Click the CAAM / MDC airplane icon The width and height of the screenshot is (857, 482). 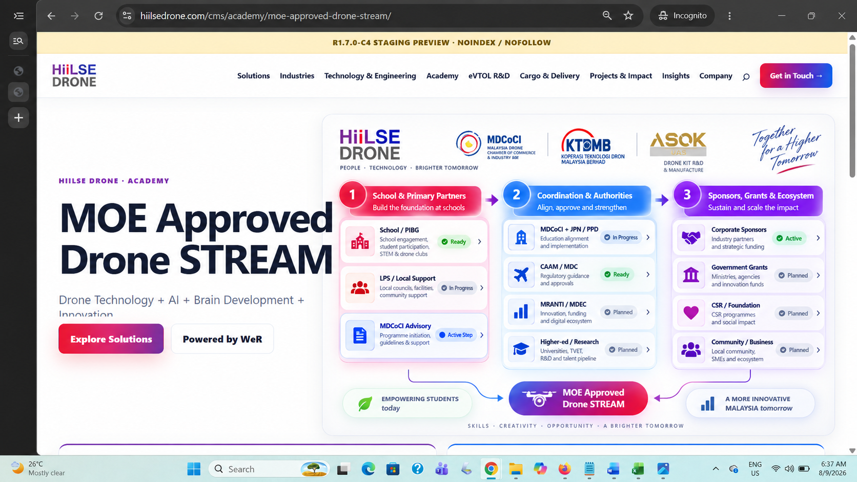(521, 275)
